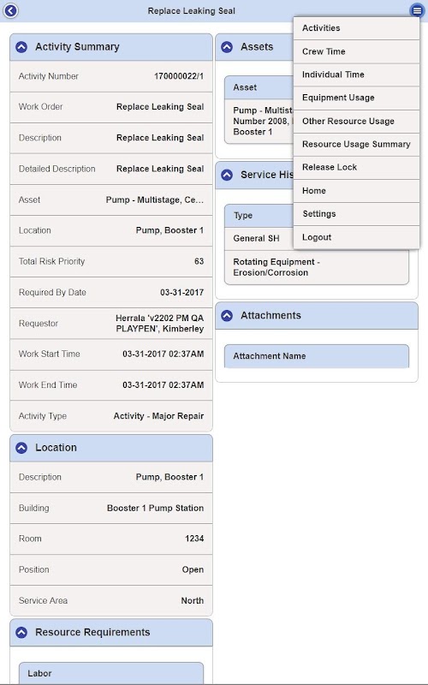428x685 pixels.
Task: Click Rotating Equipment - Erosion/Corrosion row
Action: pyautogui.click(x=317, y=267)
